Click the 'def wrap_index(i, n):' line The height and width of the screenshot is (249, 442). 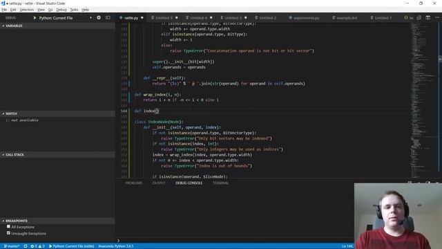(158, 95)
